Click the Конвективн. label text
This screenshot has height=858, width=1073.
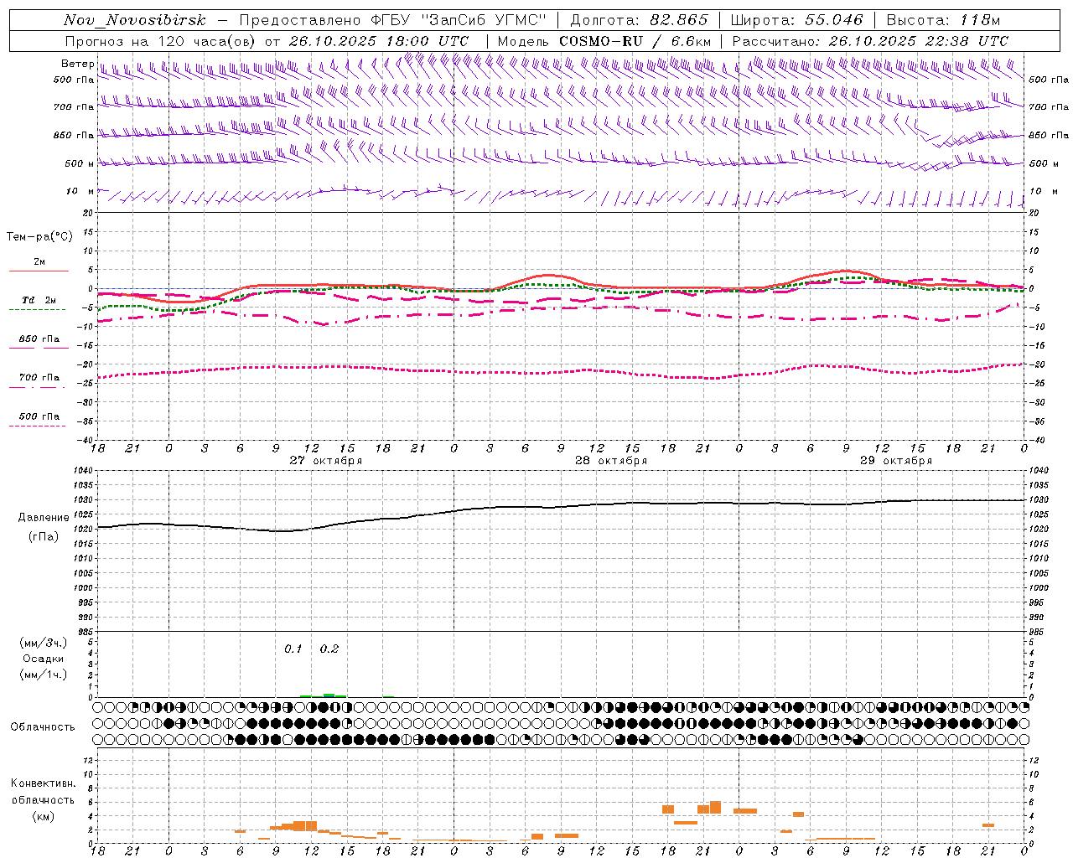pos(43,783)
